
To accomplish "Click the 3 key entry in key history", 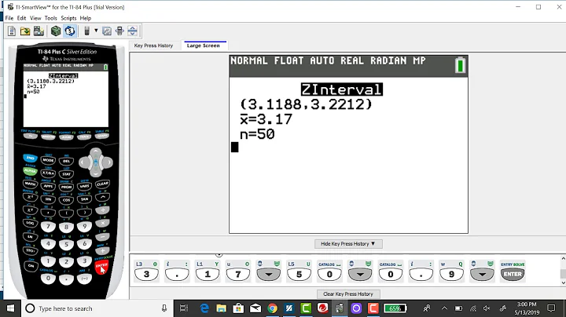I will click(x=146, y=275).
